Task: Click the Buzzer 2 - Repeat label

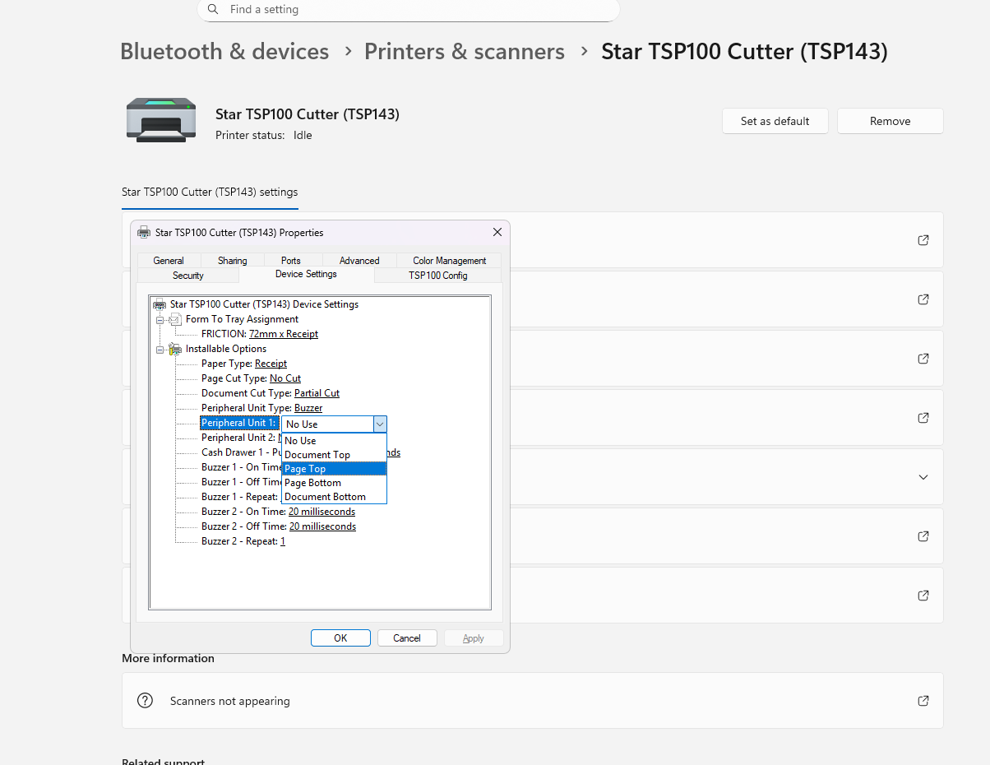Action: tap(239, 541)
